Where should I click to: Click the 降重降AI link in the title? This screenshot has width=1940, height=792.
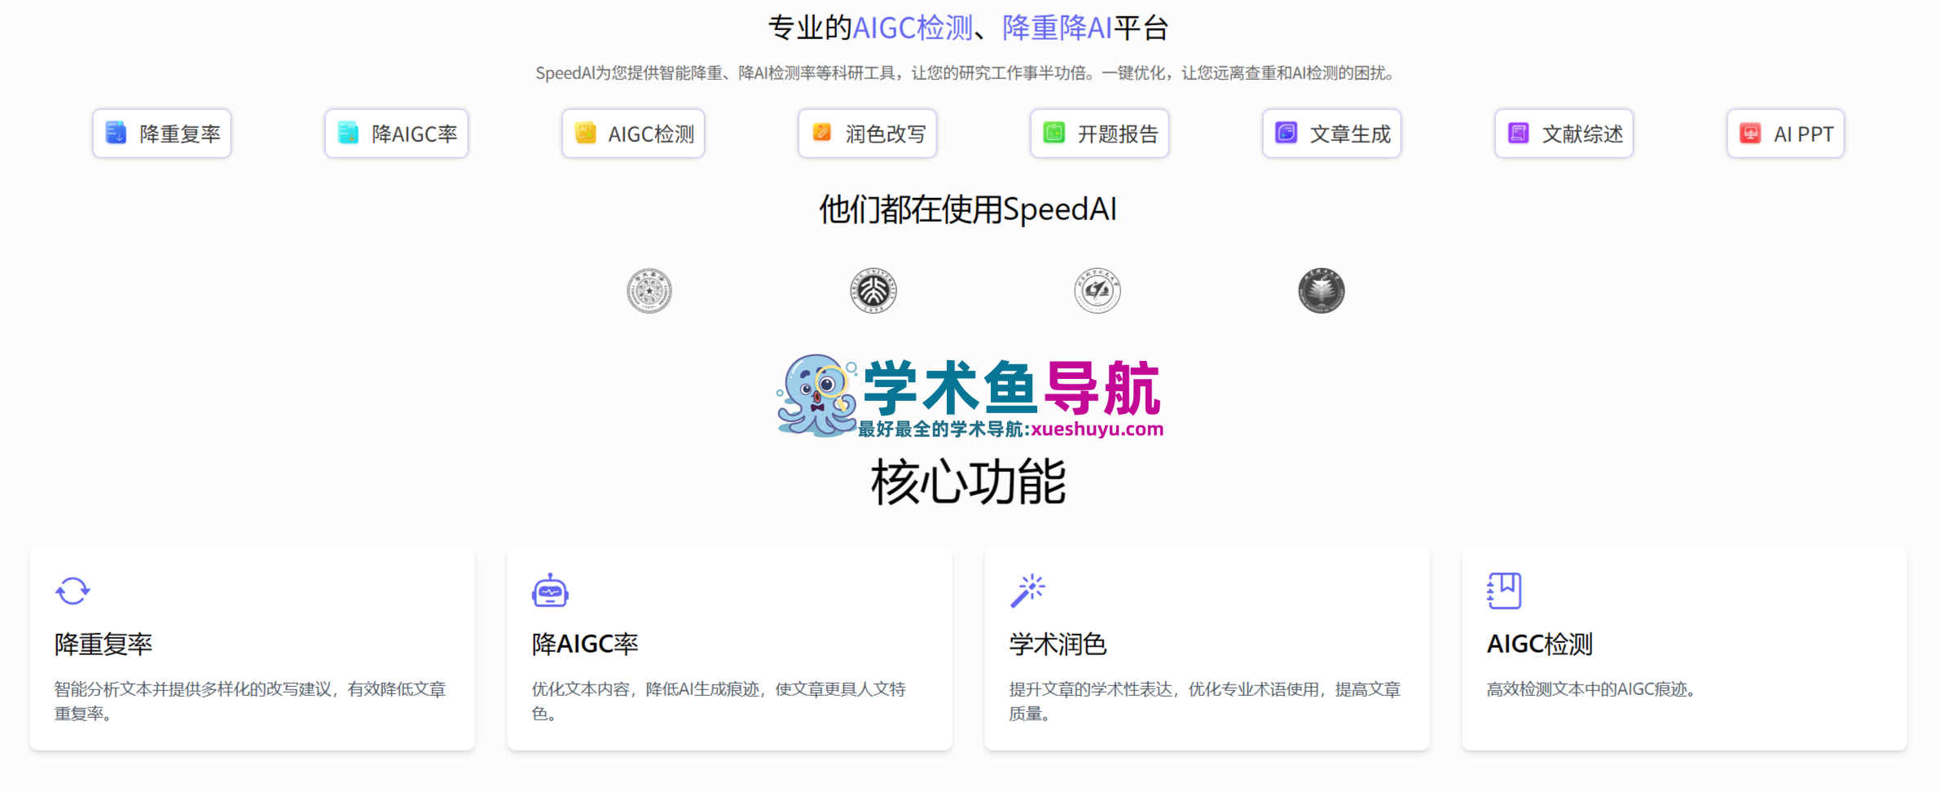pyautogui.click(x=1055, y=27)
